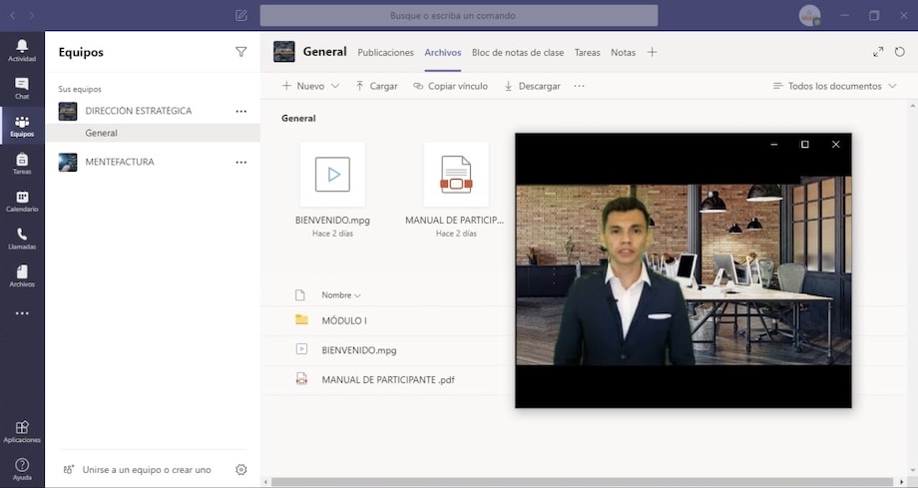This screenshot has height=488, width=918.
Task: Expand the Nuevo dropdown
Action: click(x=310, y=86)
